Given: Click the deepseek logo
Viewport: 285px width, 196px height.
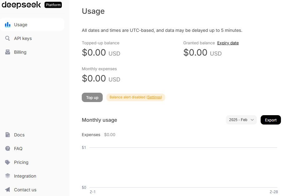Looking at the screenshot, I should [x=21, y=5].
